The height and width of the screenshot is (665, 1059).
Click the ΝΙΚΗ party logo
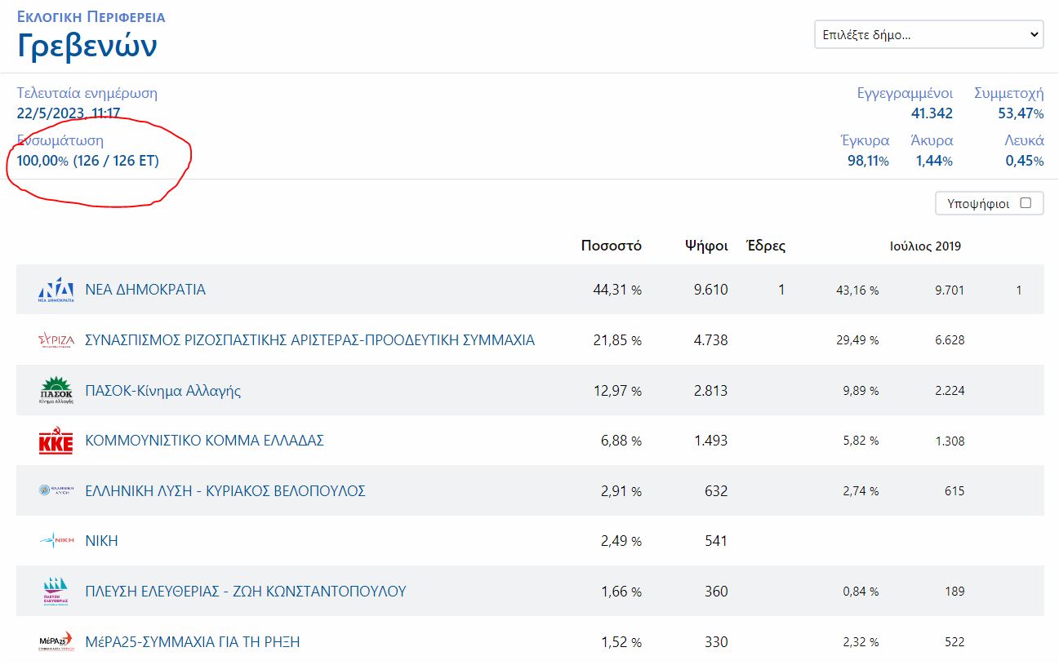click(56, 541)
